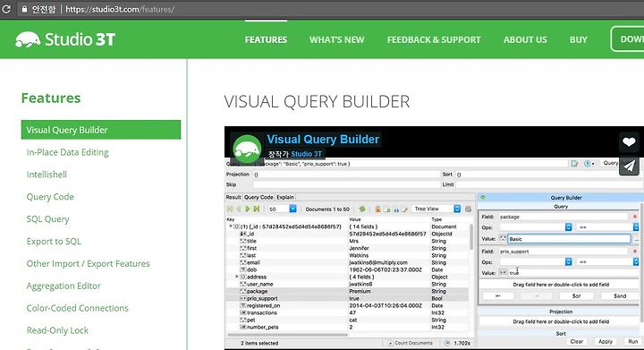644x350 pixels.
Task: Click the heart like icon on the video
Action: 629,142
